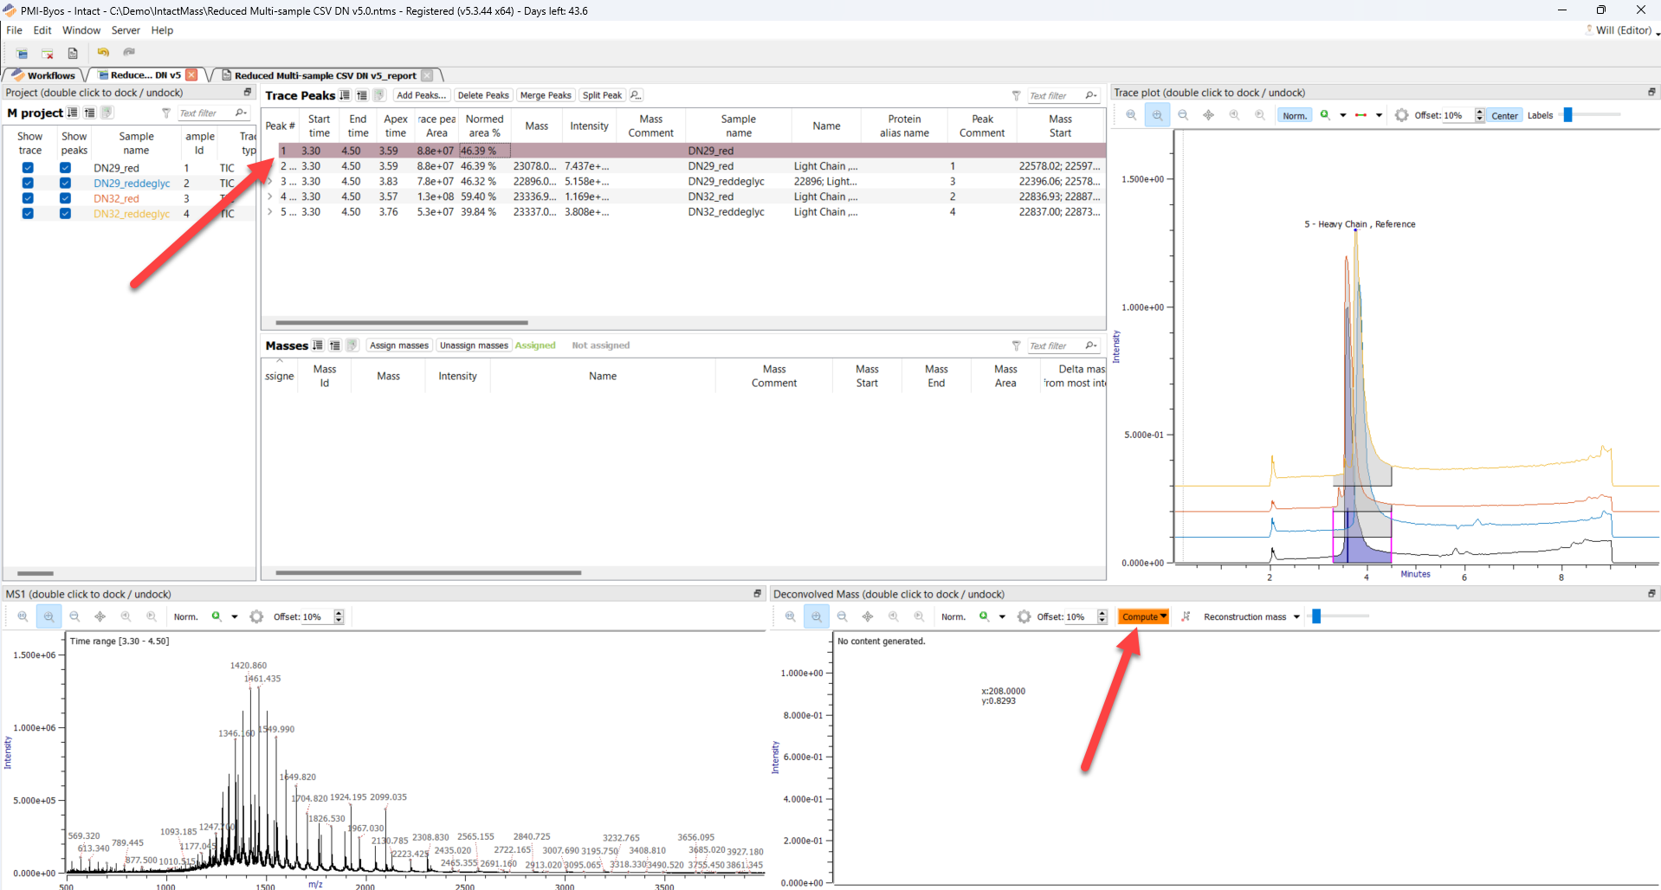Image resolution: width=1661 pixels, height=890 pixels.
Task: Open the Server menu
Action: pyautogui.click(x=126, y=30)
